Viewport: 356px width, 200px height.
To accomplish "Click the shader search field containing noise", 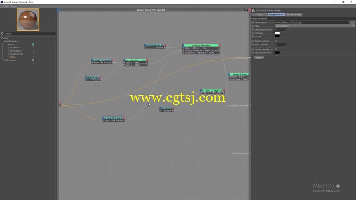I will 30,34.
